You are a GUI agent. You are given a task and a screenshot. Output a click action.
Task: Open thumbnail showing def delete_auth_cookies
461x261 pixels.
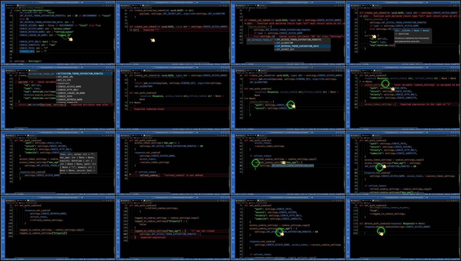pos(403,228)
